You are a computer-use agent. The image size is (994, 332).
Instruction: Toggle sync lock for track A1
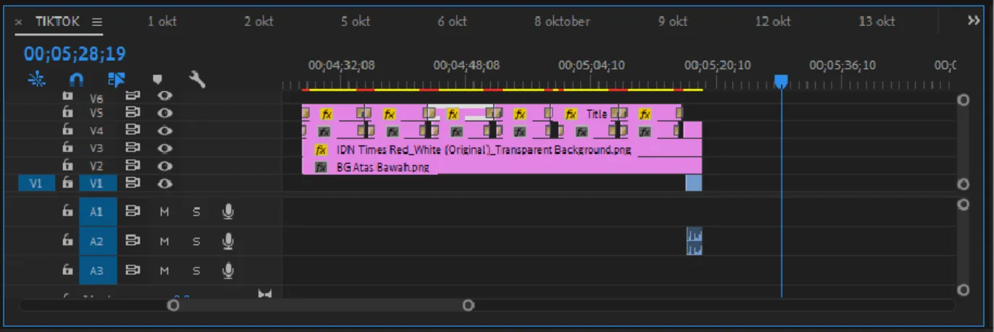point(133,212)
